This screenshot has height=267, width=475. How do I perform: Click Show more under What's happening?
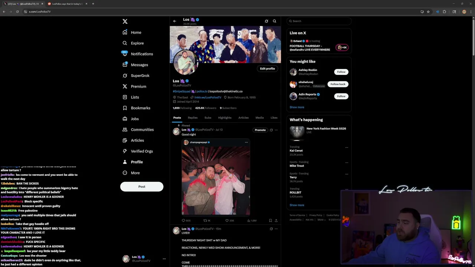pyautogui.click(x=297, y=205)
